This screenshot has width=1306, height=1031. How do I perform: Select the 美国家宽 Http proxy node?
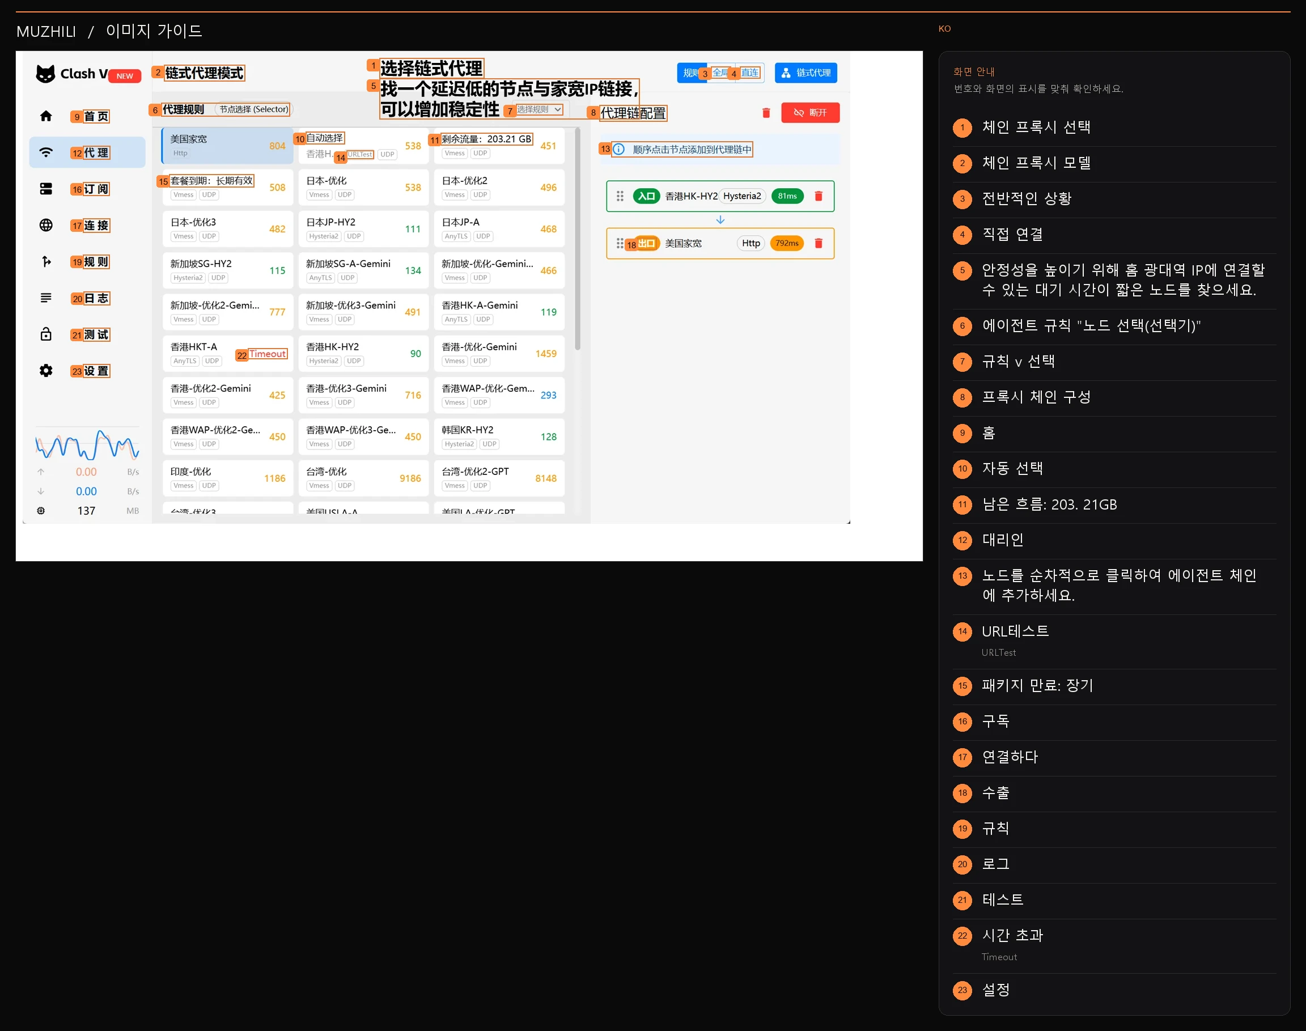(x=227, y=146)
